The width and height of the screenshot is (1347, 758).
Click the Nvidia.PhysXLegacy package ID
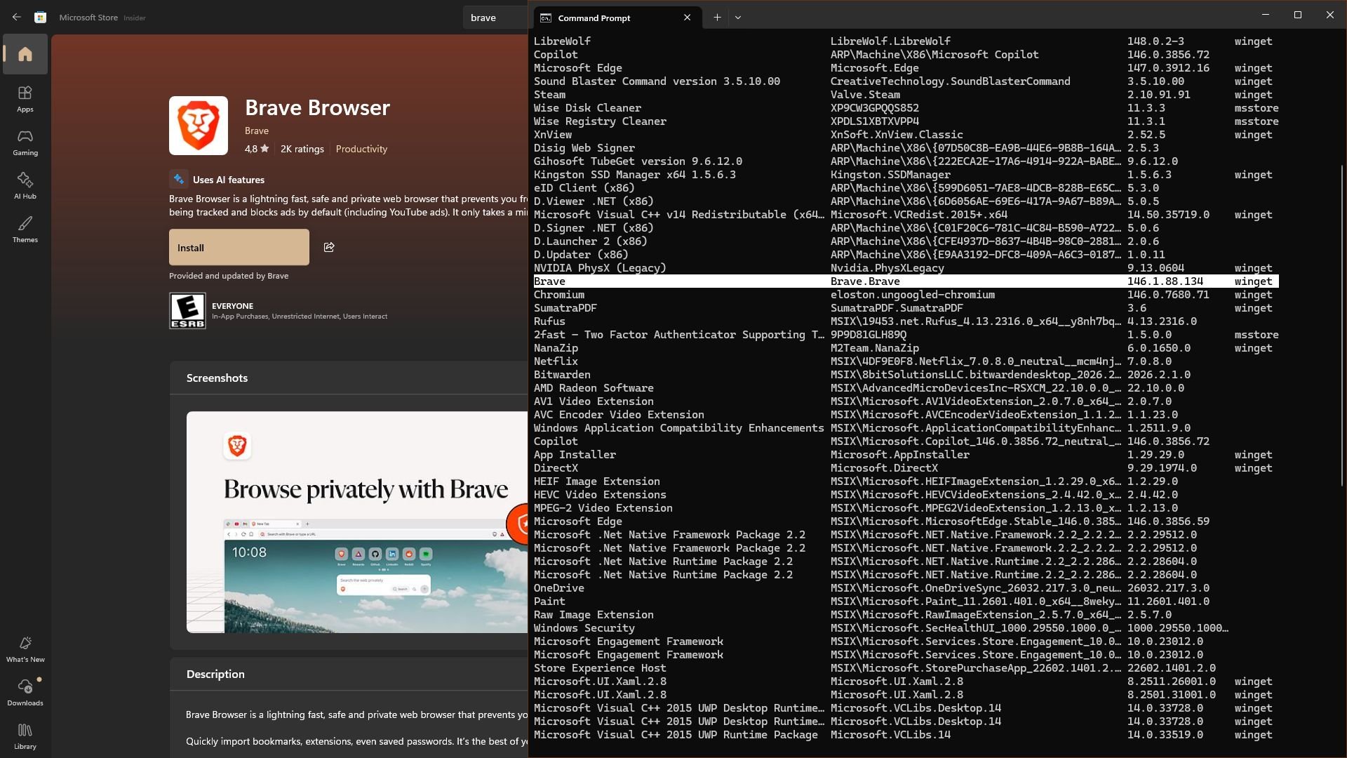click(x=887, y=268)
